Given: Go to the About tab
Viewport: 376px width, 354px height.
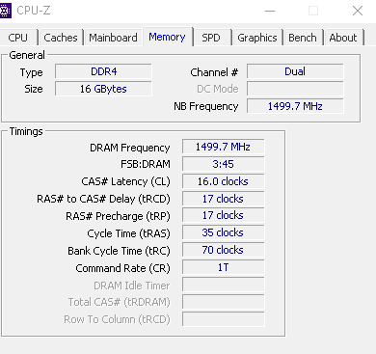Looking at the screenshot, I should 343,38.
